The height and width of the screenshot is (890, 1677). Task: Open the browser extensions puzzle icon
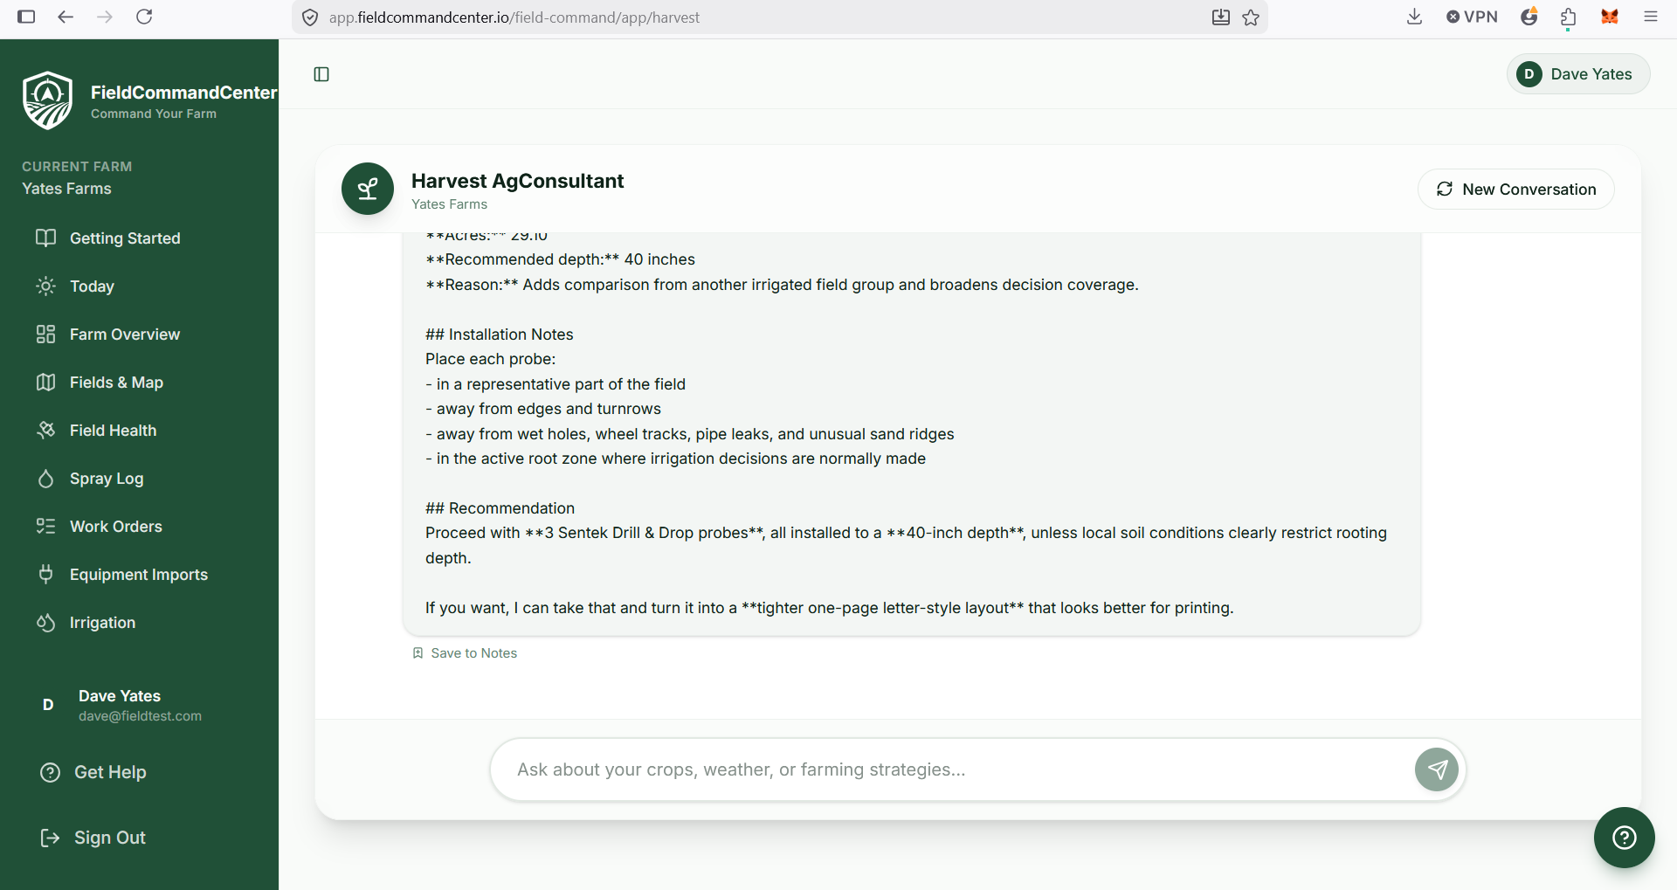pos(1569,17)
